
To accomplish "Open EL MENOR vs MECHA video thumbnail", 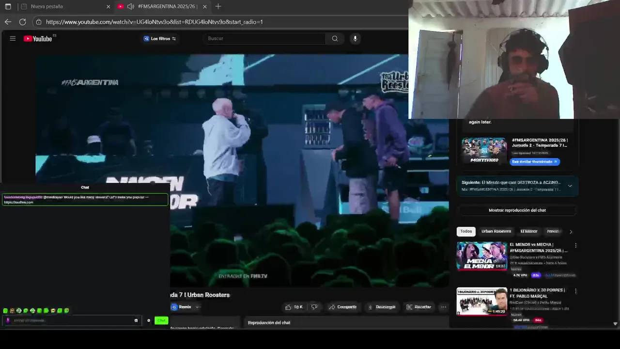I will click(481, 255).
